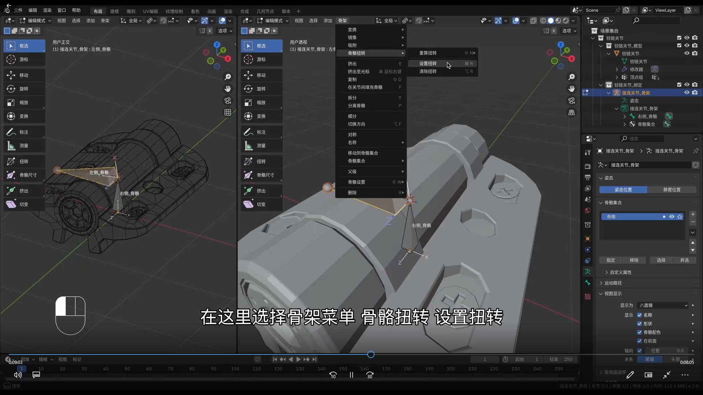Toggle the In Front (在前面) checkbox
Screen dimensions: 703x395
pyautogui.click(x=639, y=341)
